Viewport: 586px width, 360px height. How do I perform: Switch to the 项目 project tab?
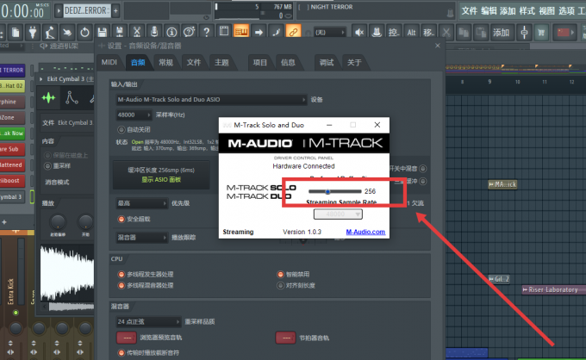coord(259,62)
